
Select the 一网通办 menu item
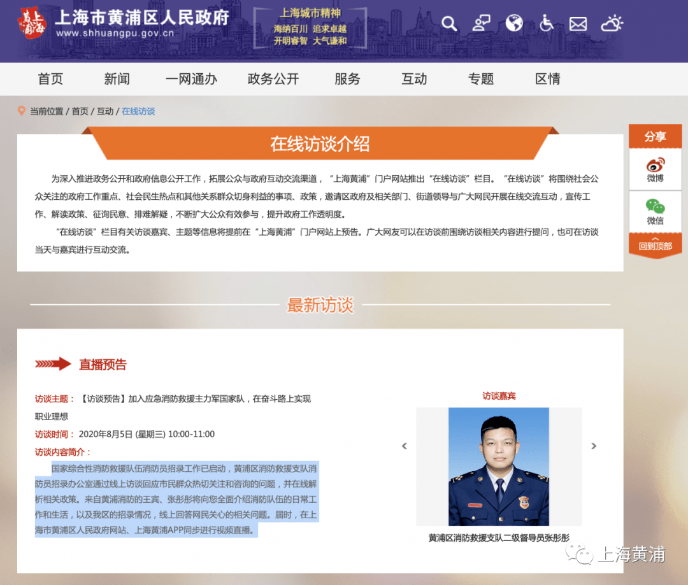[x=191, y=79]
